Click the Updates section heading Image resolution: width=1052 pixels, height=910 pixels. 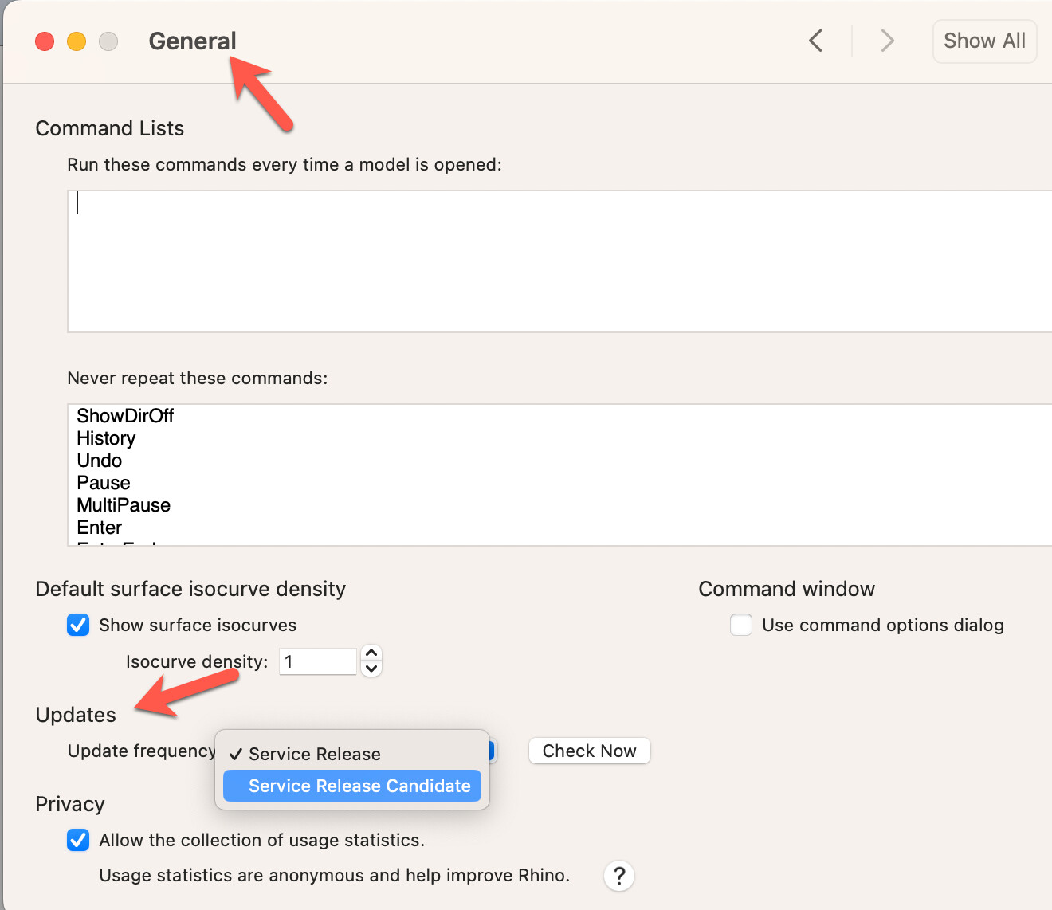click(76, 715)
